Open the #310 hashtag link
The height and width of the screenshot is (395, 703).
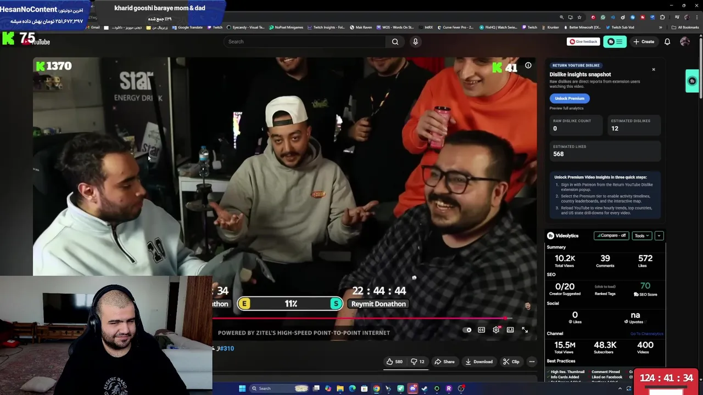226,348
